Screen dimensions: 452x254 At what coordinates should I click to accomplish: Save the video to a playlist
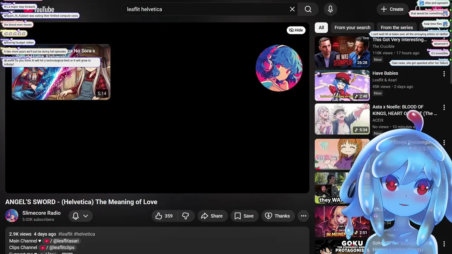pos(244,216)
